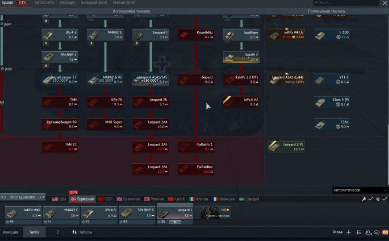
Task: Choose the Швеция nation
Action: 249,199
